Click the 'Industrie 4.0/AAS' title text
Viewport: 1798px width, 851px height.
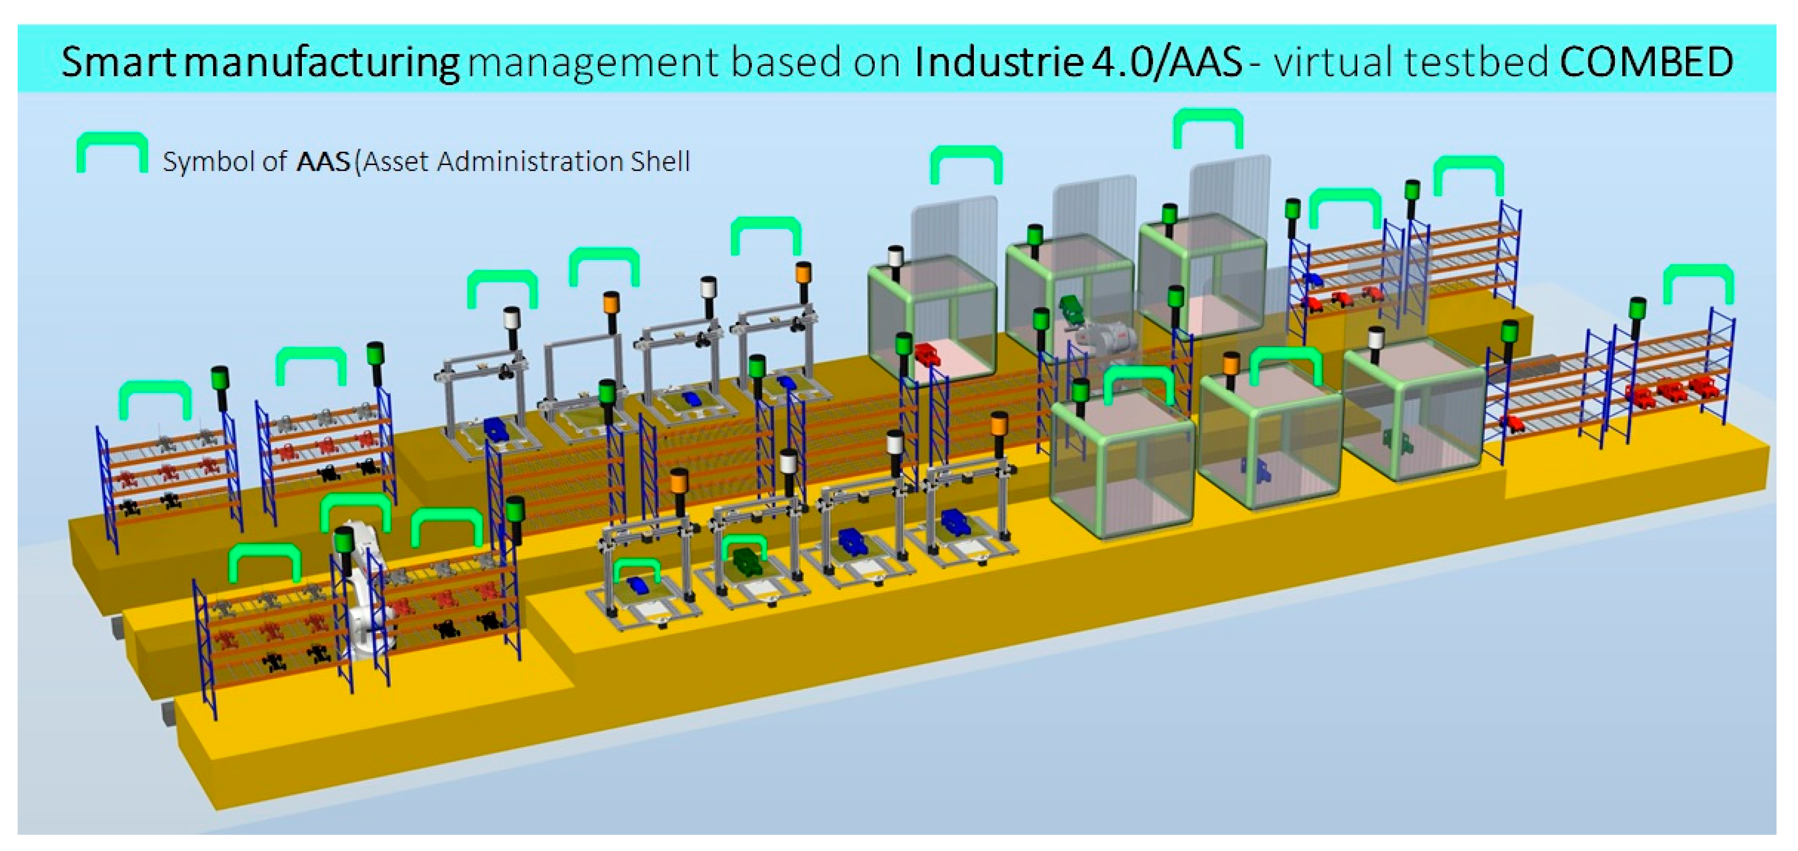point(1078,62)
